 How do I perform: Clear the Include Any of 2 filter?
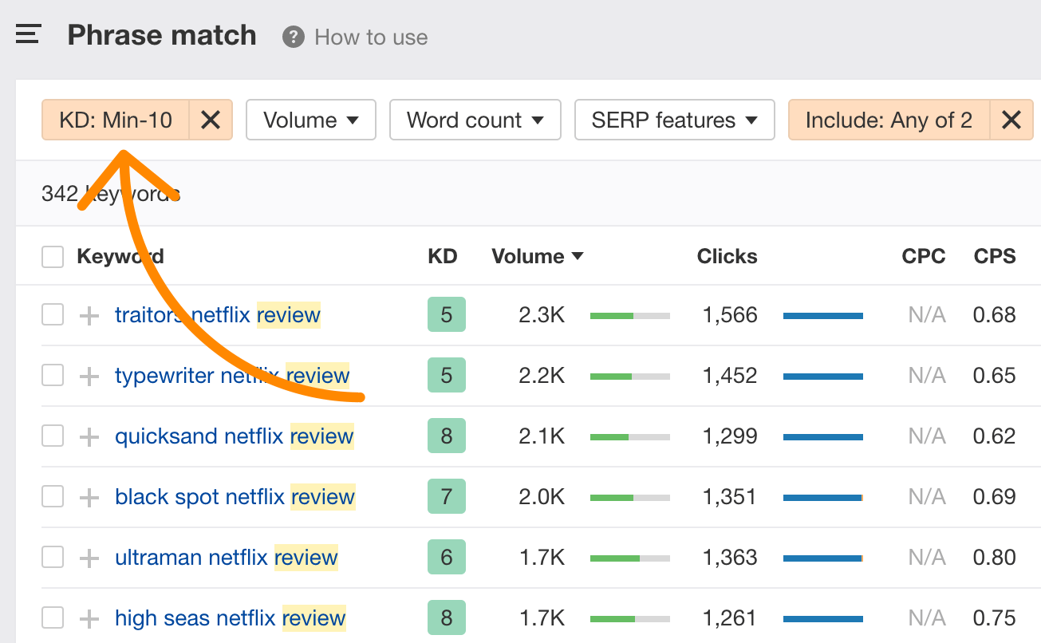click(1011, 120)
